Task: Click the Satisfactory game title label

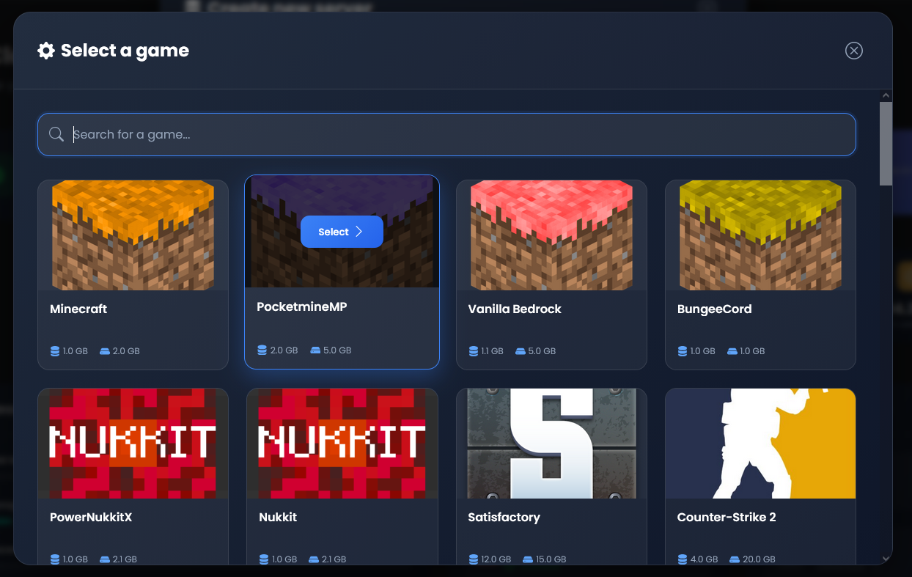Action: click(504, 517)
